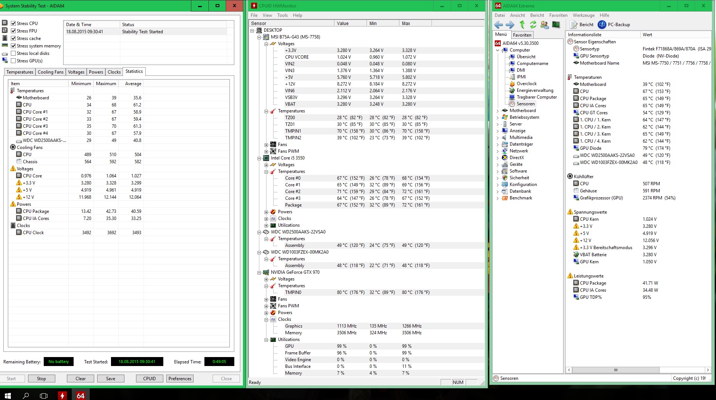The width and height of the screenshot is (716, 400).
Task: Click the monitor graph icon in AIDA64 Extreme toolbar
Action: point(556,25)
